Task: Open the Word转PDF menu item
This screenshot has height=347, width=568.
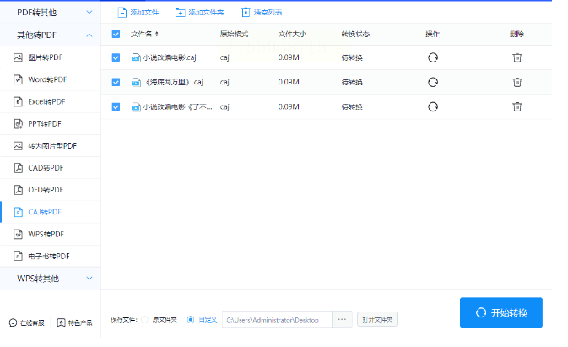Action: 50,79
